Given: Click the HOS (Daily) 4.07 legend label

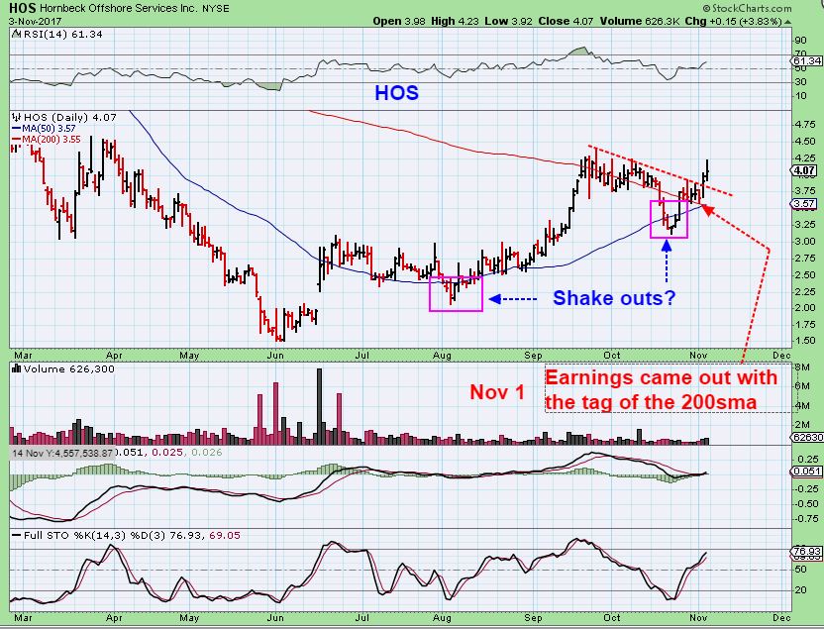Looking at the screenshot, I should [x=69, y=117].
